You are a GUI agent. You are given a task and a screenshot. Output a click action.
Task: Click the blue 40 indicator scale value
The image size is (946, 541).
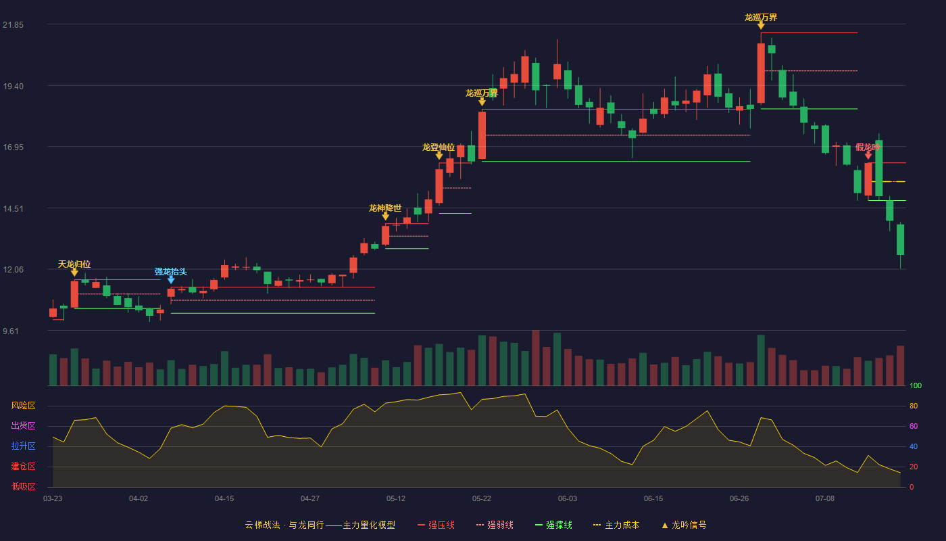click(x=914, y=447)
